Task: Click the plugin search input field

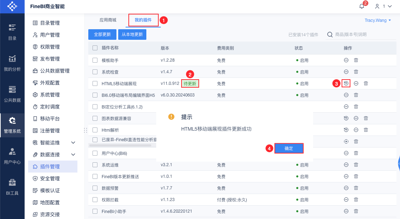Action: 362,35
